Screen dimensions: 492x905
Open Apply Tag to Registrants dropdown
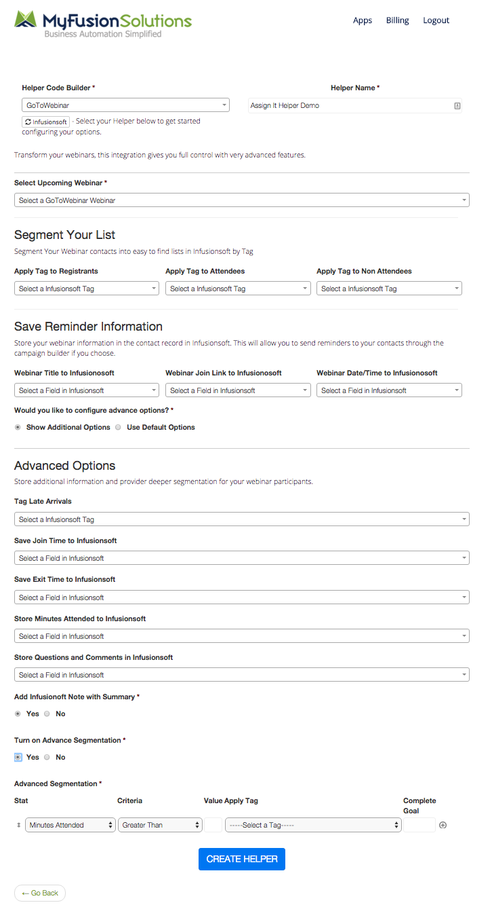[x=87, y=289]
